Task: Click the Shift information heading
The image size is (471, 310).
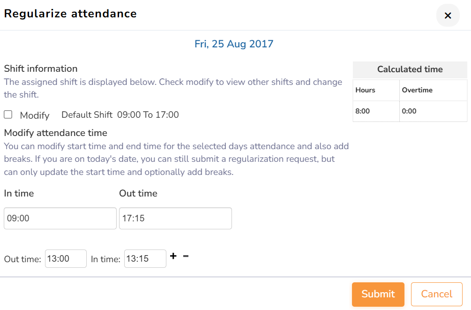Action: pos(41,68)
